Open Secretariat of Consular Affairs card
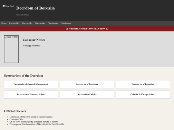The width and height of the screenshot is (174, 130). point(31,94)
